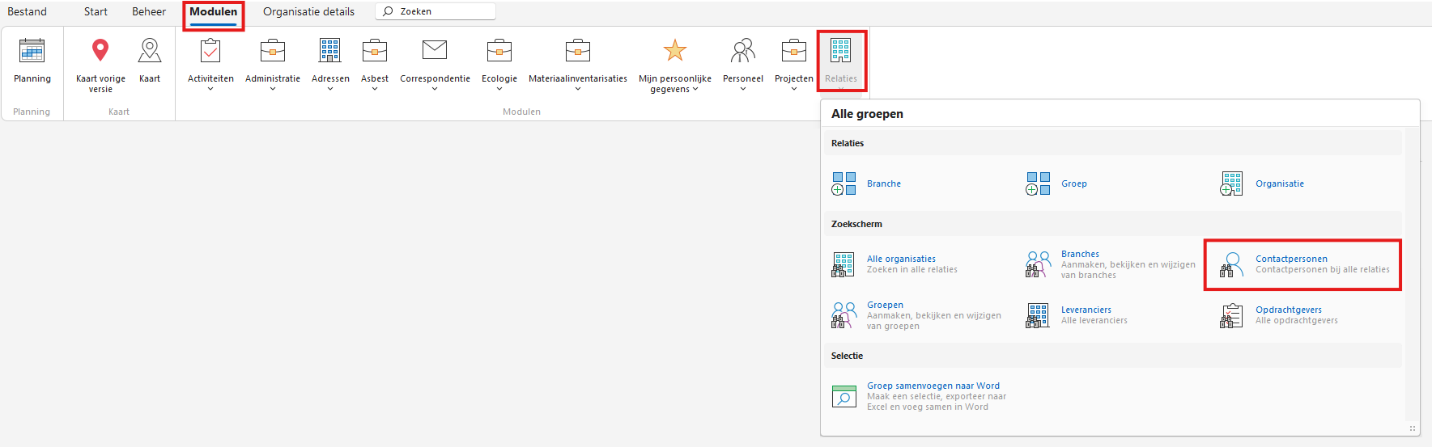The image size is (1432, 447).
Task: Expand the Personeel dropdown chevron
Action: tap(743, 89)
